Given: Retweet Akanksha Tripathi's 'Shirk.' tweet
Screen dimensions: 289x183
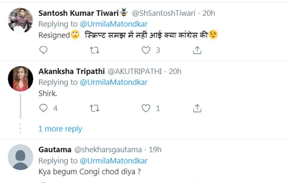Looking at the screenshot, I should [95, 108].
